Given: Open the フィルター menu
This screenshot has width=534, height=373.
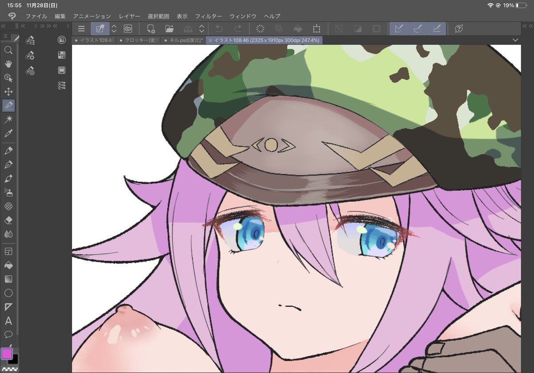Looking at the screenshot, I should coord(208,16).
